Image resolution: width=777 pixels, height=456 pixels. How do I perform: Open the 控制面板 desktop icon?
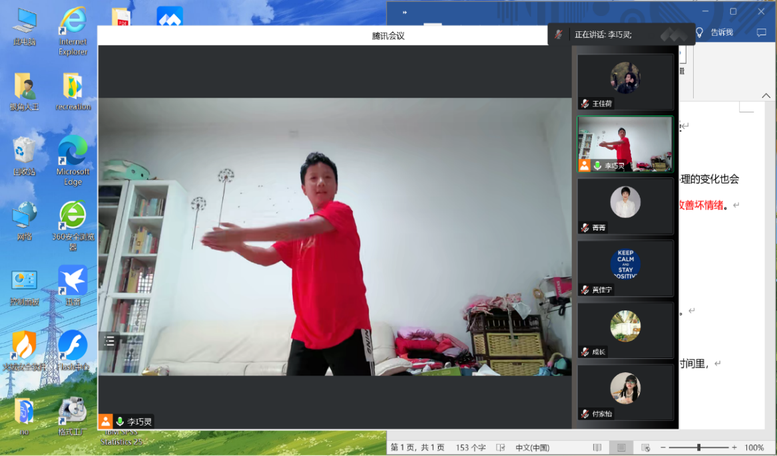click(24, 287)
